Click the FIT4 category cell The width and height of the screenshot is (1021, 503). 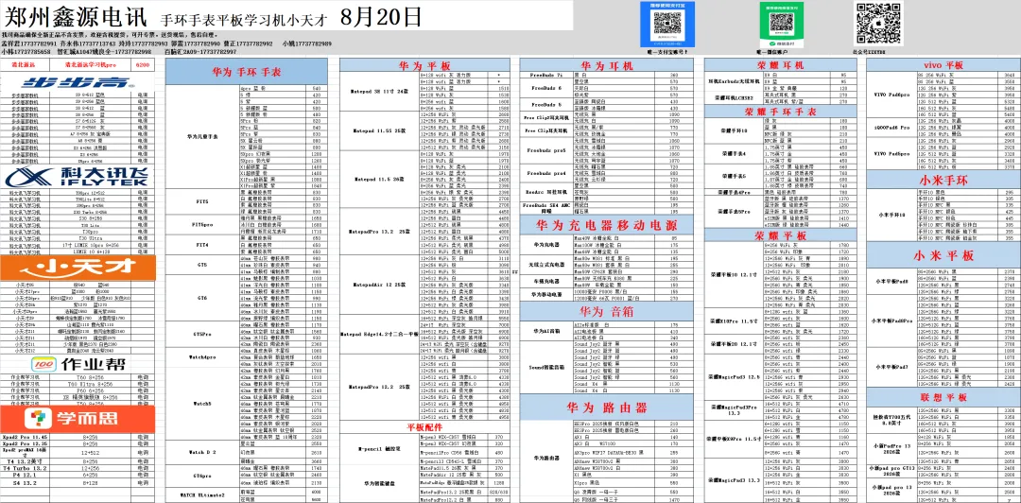(202, 245)
